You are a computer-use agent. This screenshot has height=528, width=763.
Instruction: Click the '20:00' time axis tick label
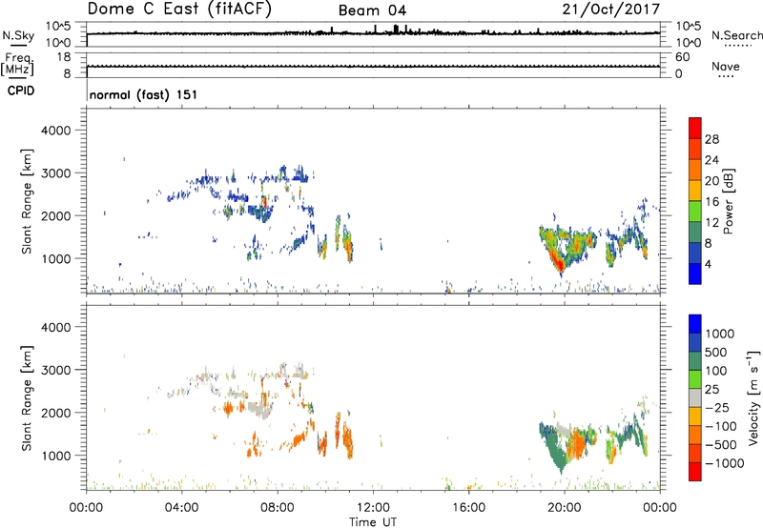[564, 508]
